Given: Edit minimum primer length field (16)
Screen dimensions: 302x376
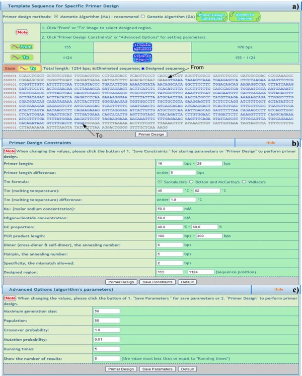Looking at the screenshot, I should point(170,163).
